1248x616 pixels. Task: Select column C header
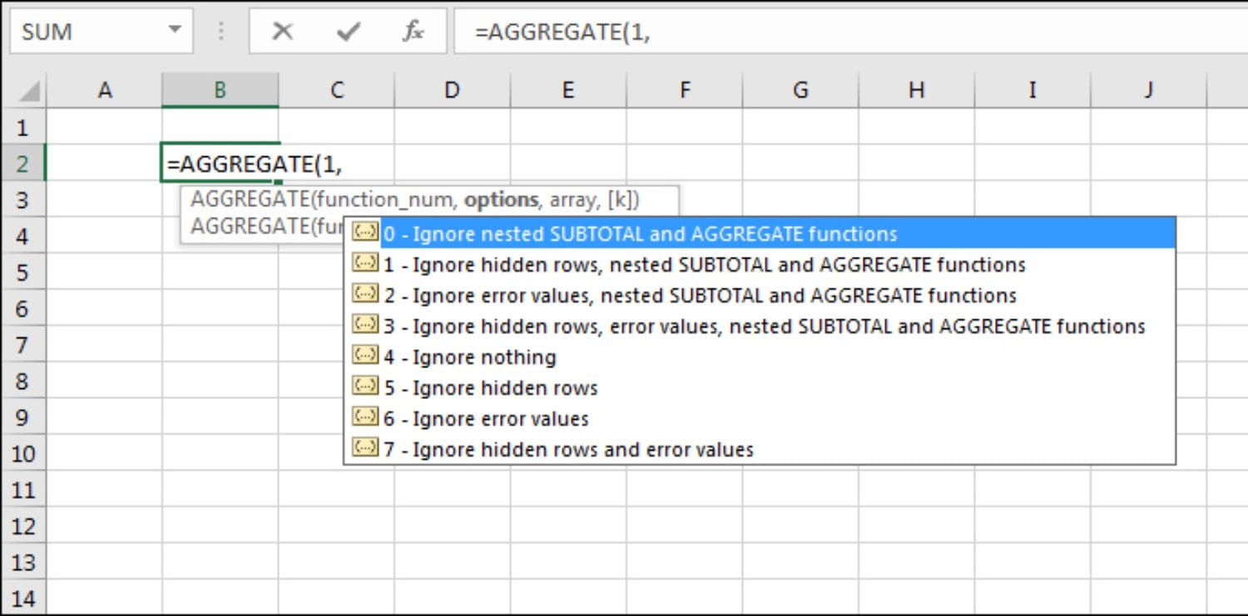[x=336, y=90]
